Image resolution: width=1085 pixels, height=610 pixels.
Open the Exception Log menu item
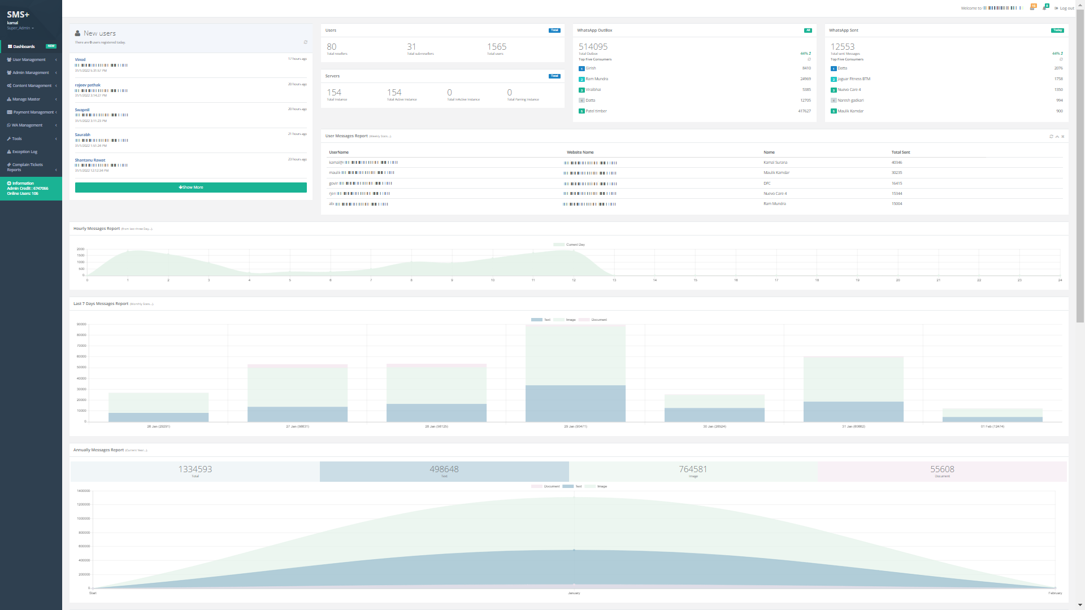31,152
